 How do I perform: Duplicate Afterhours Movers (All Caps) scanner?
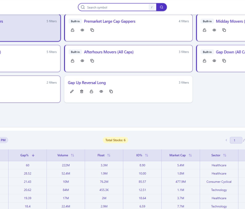pyautogui.click(x=92, y=61)
